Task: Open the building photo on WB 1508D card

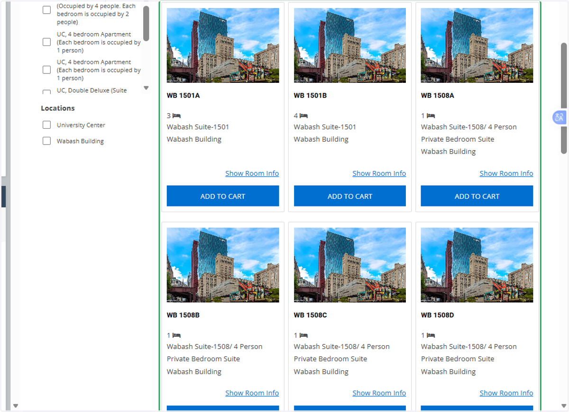Action: click(x=477, y=265)
